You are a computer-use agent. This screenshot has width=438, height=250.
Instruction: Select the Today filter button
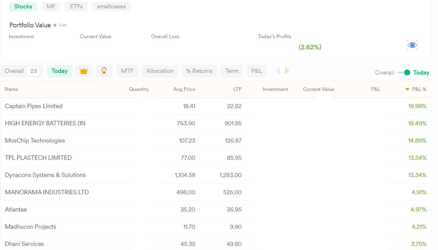click(x=59, y=71)
